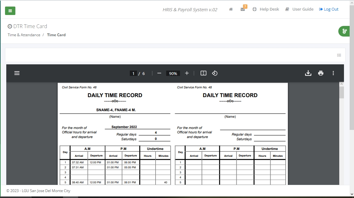This screenshot has width=354, height=198.
Task: Open the messages envelope icon
Action: [243, 9]
